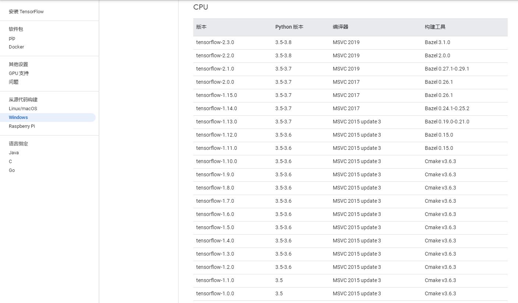Click the tensorflow-2.1.0 cell
The height and width of the screenshot is (303, 518).
click(215, 69)
